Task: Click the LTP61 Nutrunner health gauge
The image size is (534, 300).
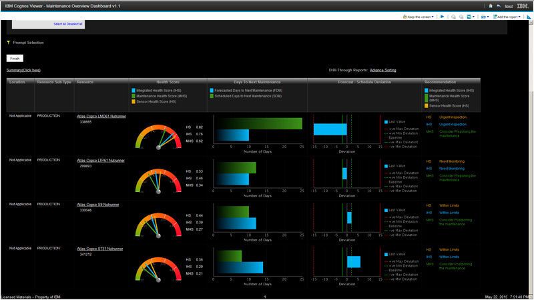Action: (158, 181)
